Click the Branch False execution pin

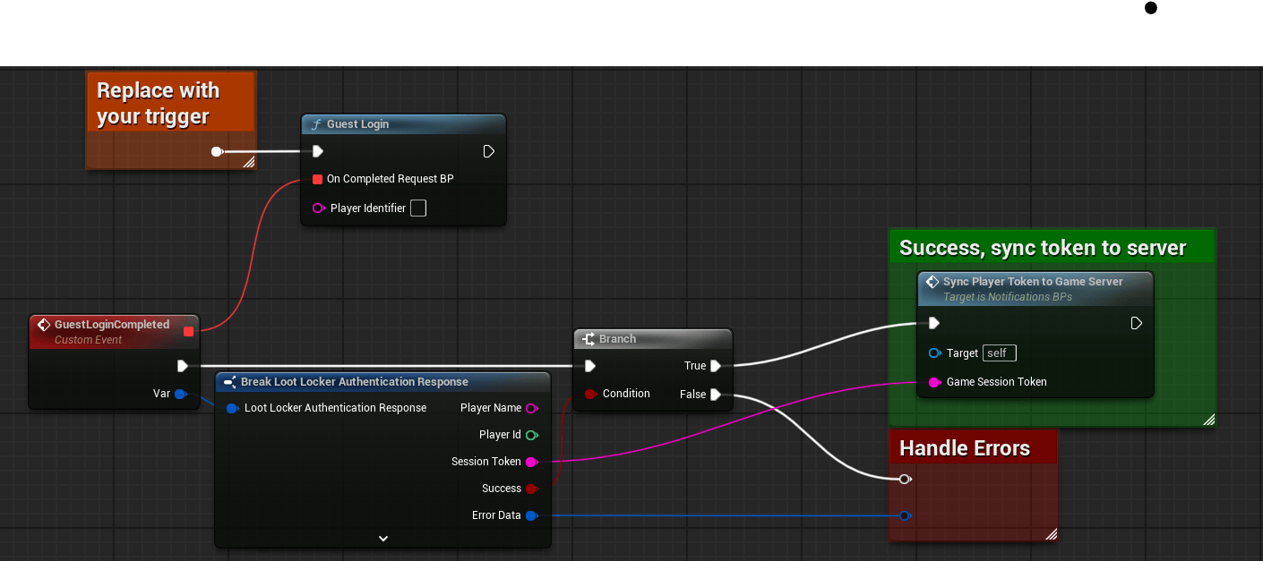[715, 395]
